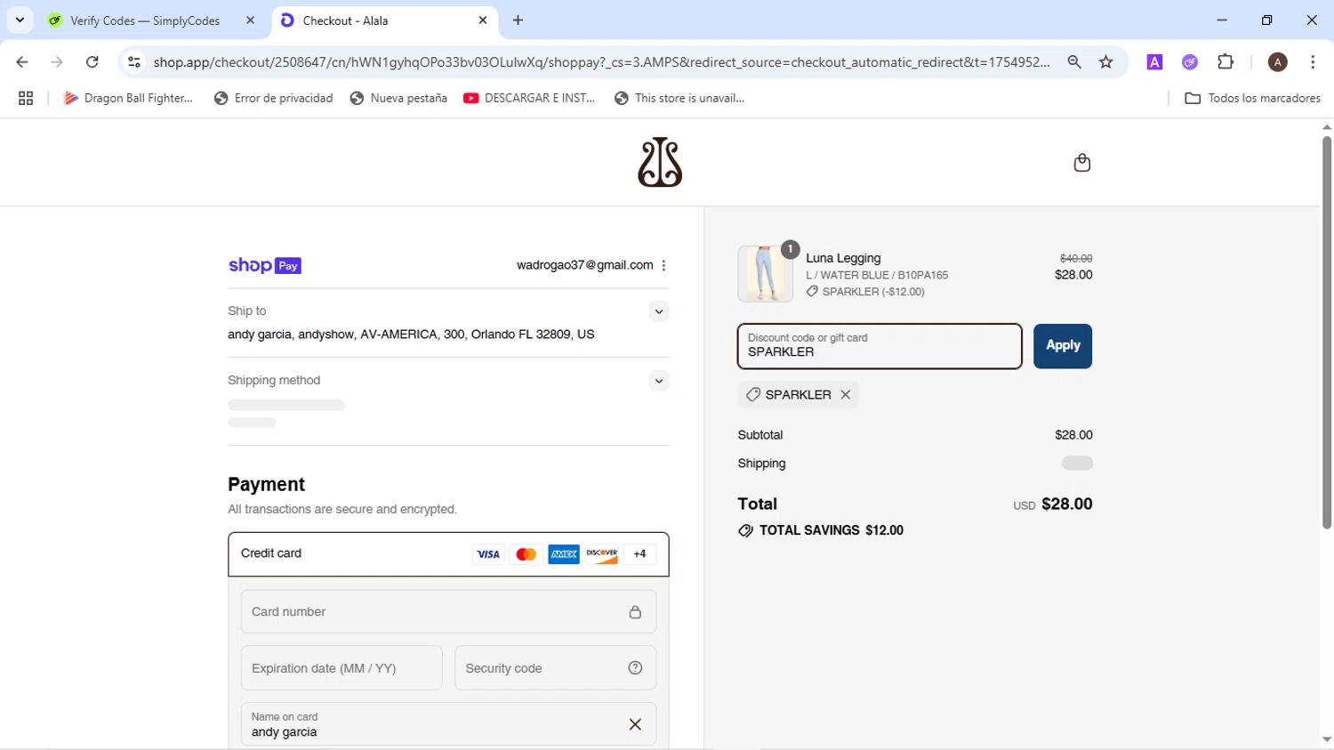This screenshot has width=1334, height=750.
Task: Open a new browser tab
Action: click(x=518, y=20)
